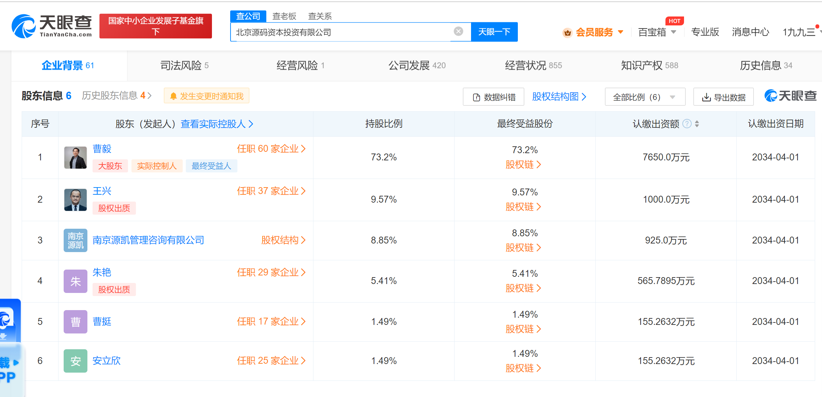Open 查看实际控股人 link

[x=217, y=124]
